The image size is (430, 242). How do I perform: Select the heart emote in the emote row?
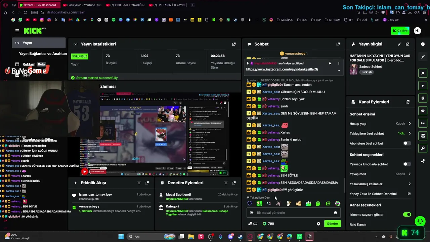[x=250, y=203]
